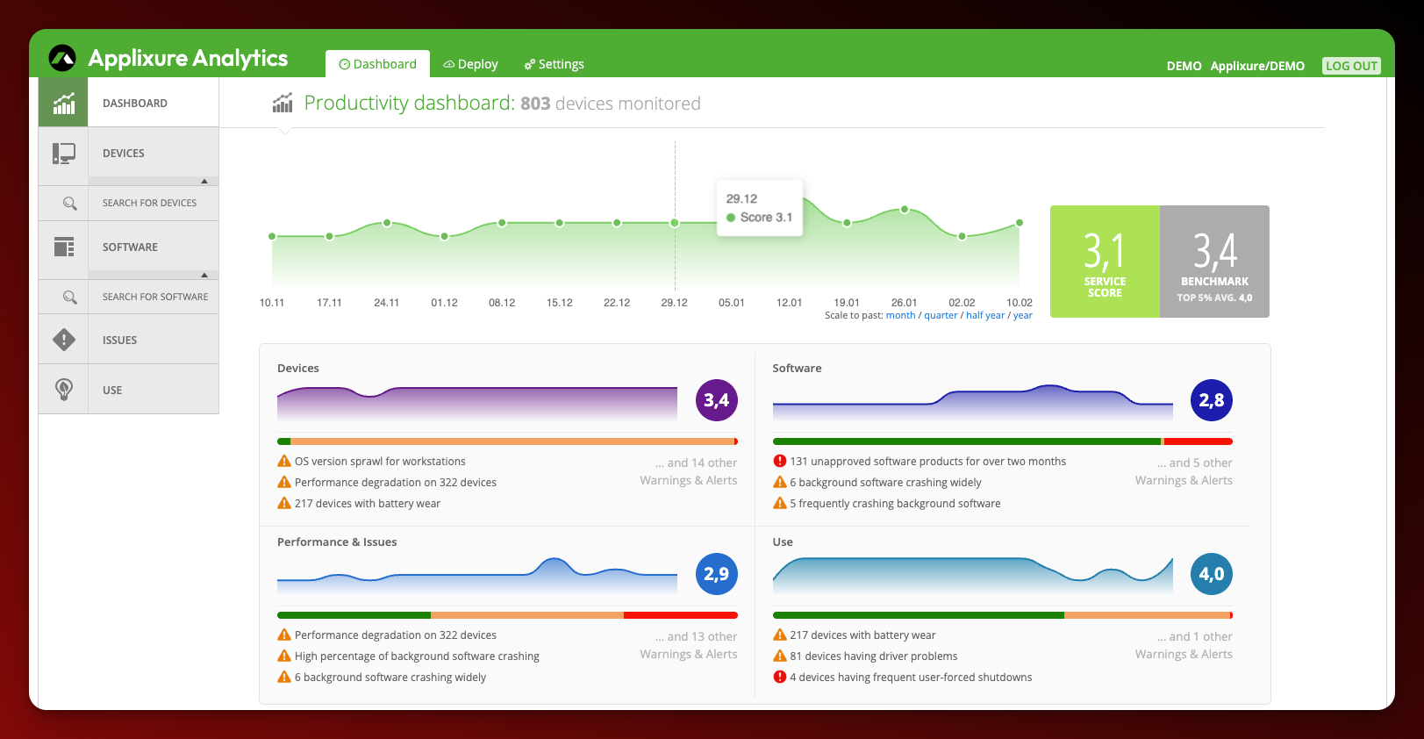Click the Performance score 2,9 circle
Image resolution: width=1424 pixels, height=739 pixels.
(x=717, y=574)
